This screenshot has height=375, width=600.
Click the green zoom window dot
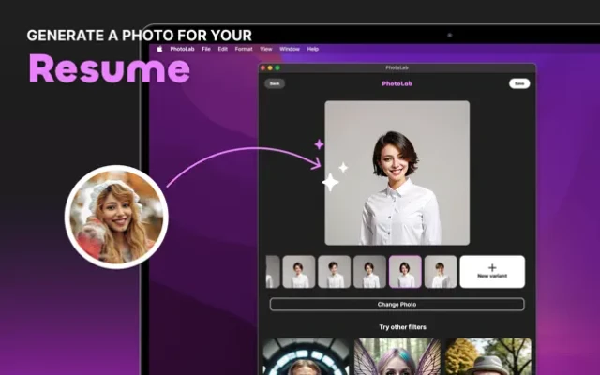pyautogui.click(x=277, y=67)
